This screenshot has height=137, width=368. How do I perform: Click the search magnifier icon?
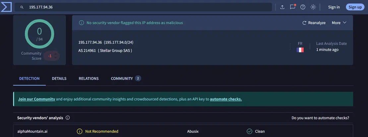pyautogui.click(x=22, y=7)
